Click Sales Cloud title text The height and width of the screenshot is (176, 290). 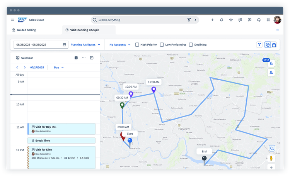36,20
